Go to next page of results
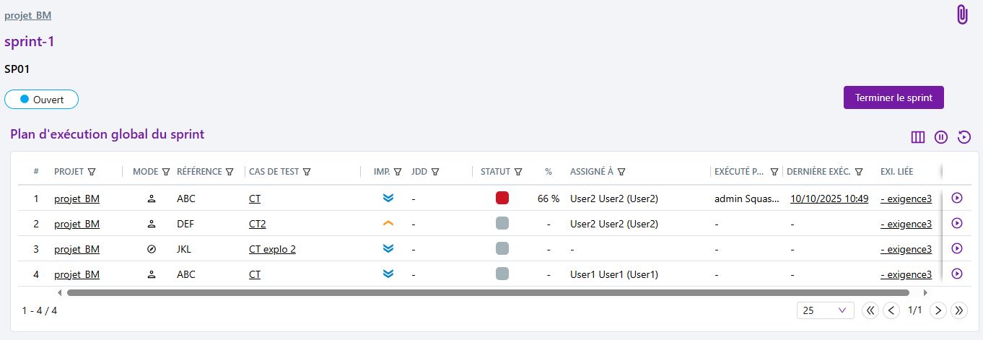Viewport: 983px width, 340px height. pos(938,310)
